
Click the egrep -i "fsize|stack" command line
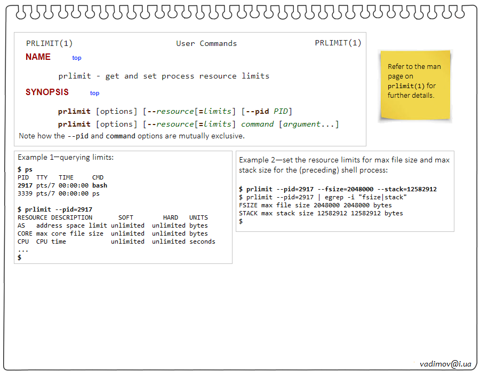(x=323, y=197)
